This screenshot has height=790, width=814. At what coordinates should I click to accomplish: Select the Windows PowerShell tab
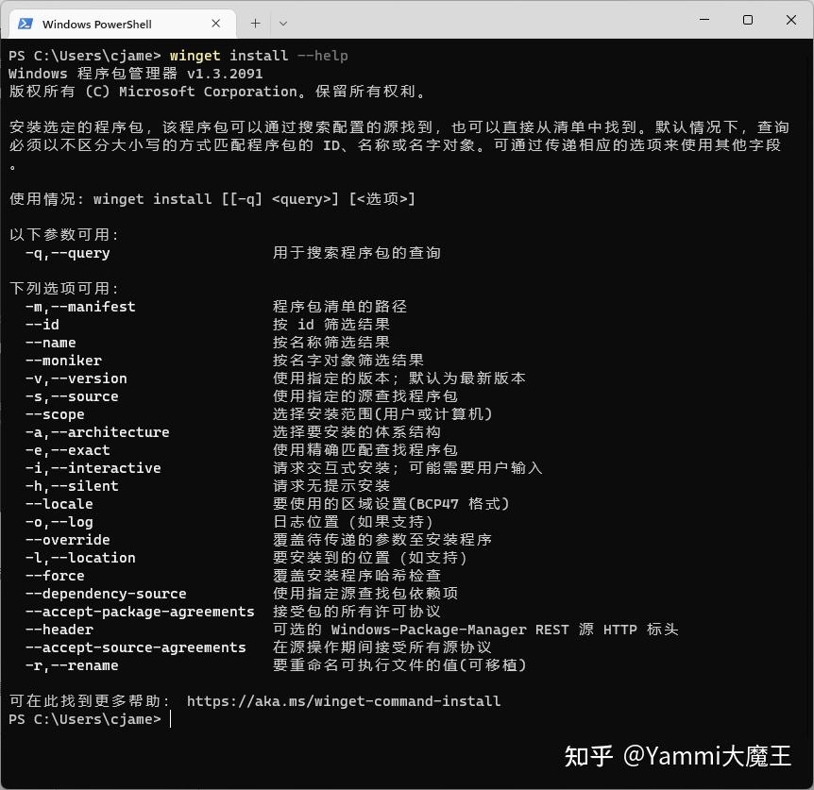pyautogui.click(x=123, y=24)
